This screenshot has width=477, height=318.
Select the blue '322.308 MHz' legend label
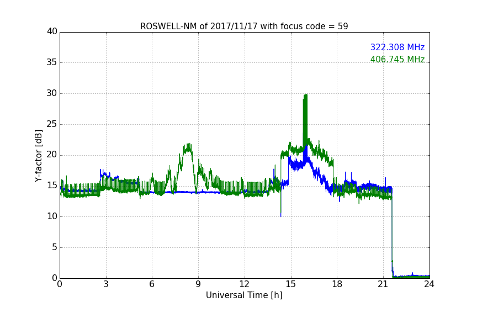point(397,47)
